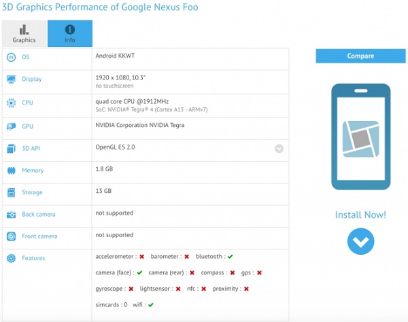
Task: Click the Back camera label
Action: tap(39, 215)
